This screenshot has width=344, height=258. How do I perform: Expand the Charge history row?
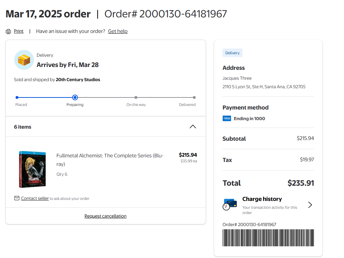[x=268, y=205]
